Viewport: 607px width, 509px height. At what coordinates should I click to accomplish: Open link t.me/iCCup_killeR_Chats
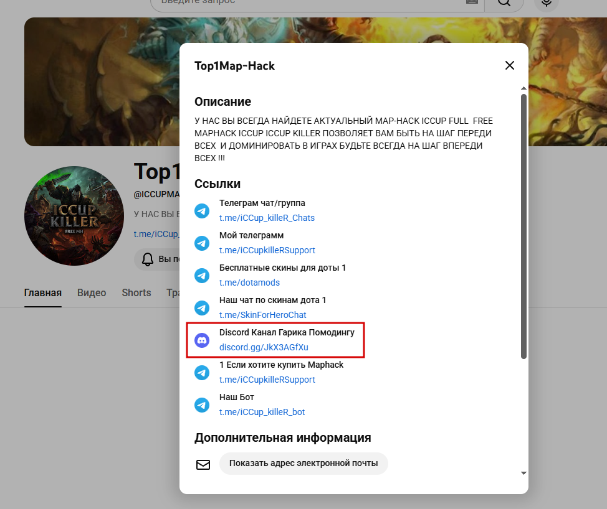click(x=267, y=218)
